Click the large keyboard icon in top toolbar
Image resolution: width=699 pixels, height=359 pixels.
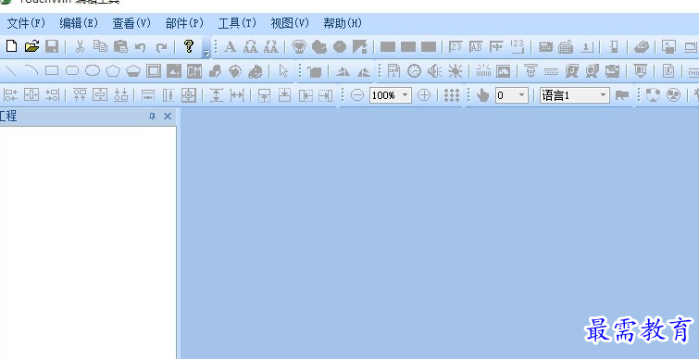[x=566, y=47]
